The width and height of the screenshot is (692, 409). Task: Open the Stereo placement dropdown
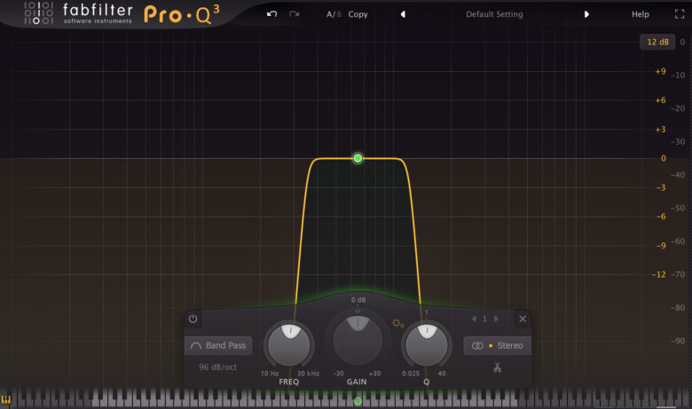(498, 345)
